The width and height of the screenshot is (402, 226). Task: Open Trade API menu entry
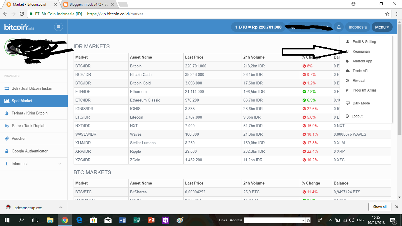[366, 71]
